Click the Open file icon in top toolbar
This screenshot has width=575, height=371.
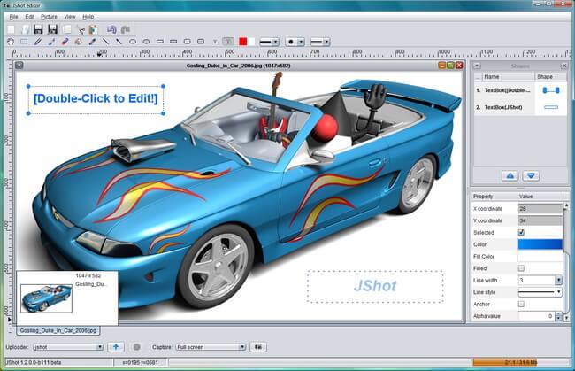[25, 29]
